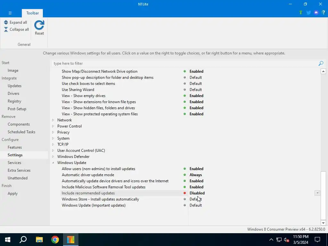Open Google Chrome from taskbar
328x246 pixels.
tap(55, 240)
